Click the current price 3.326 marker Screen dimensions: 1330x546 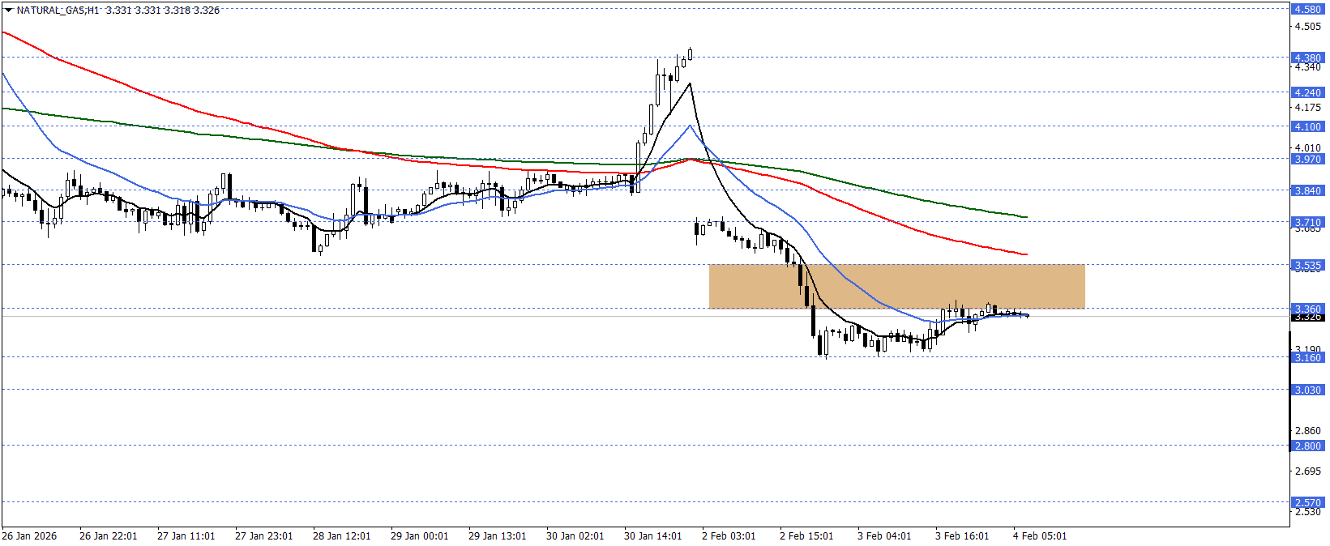(1306, 318)
